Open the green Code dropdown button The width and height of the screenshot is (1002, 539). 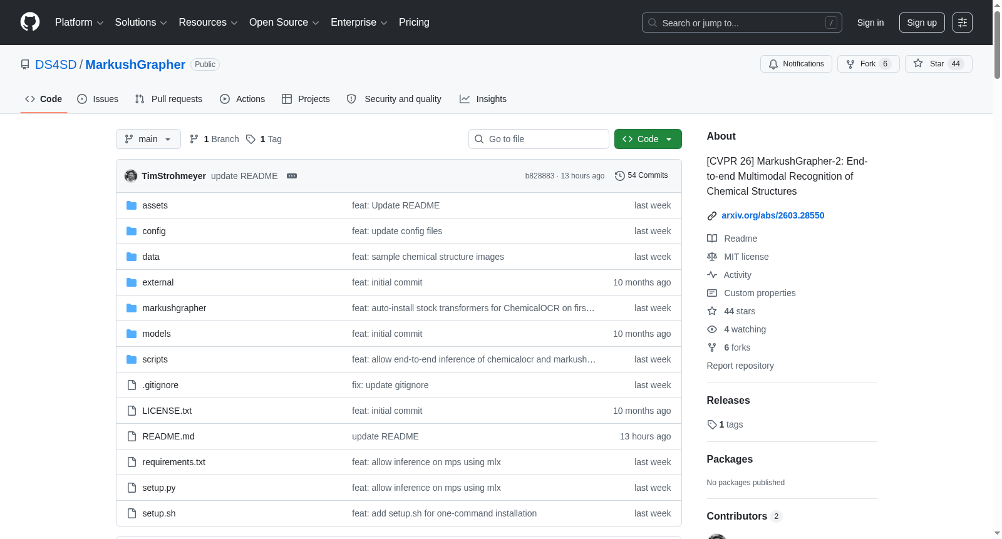[648, 139]
